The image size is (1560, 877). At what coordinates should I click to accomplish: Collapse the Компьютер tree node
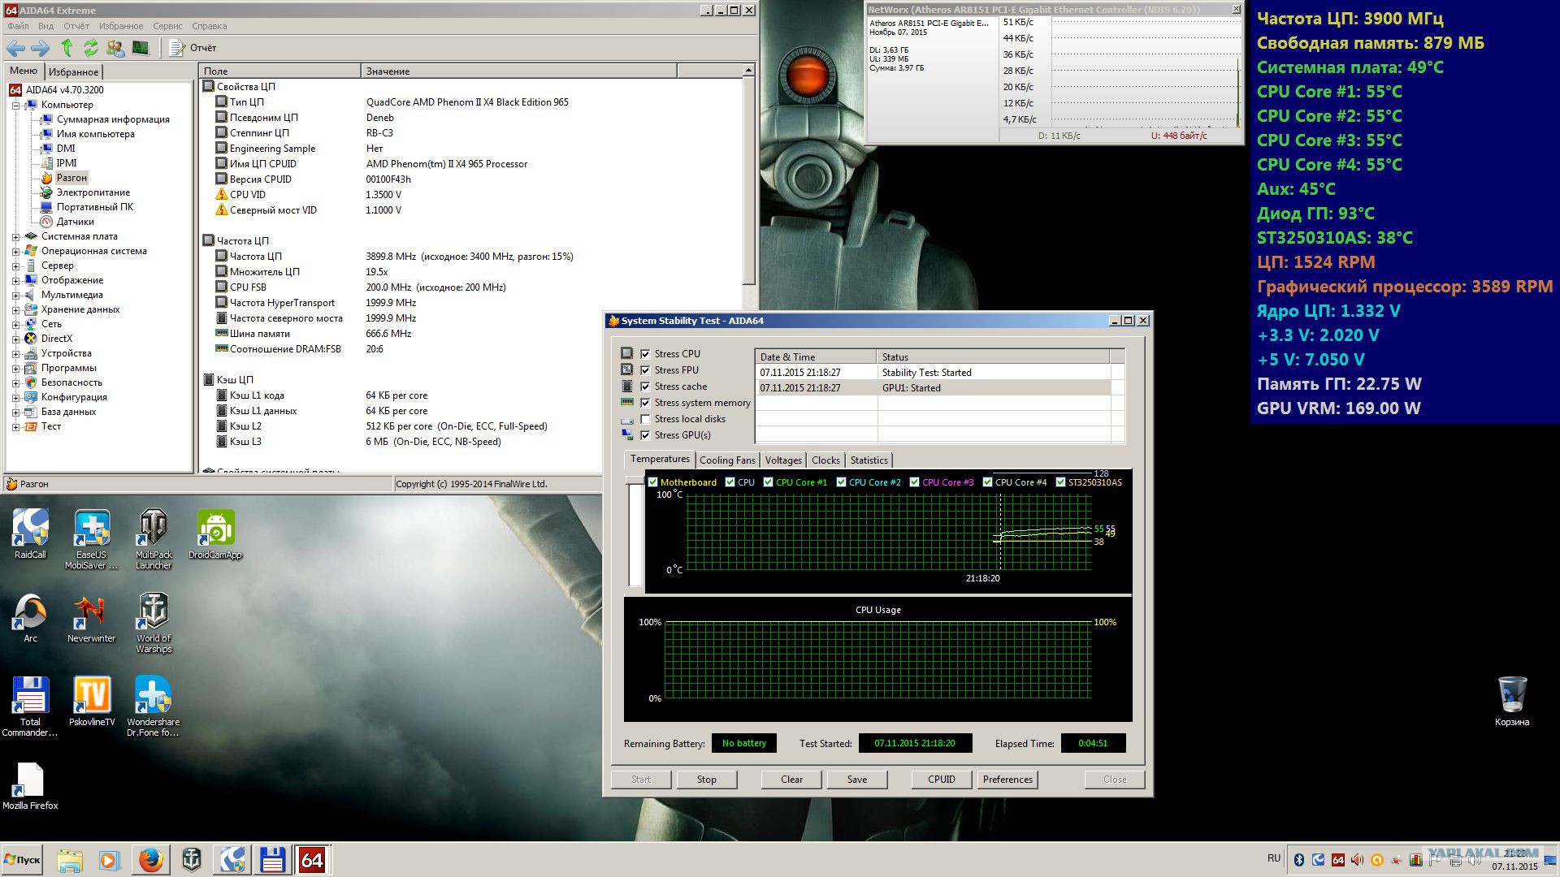[x=15, y=105]
